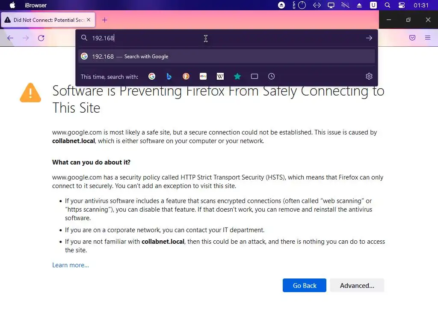Click the Go Back button
Screen dimensions: 438x329
(x=305, y=285)
